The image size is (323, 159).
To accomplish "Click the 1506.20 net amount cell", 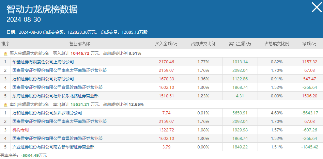I will pos(309,96).
